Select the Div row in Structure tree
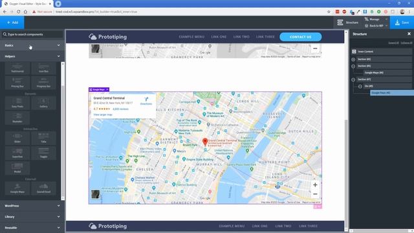Image resolution: width=414 pixels, height=233 pixels. (x=387, y=86)
